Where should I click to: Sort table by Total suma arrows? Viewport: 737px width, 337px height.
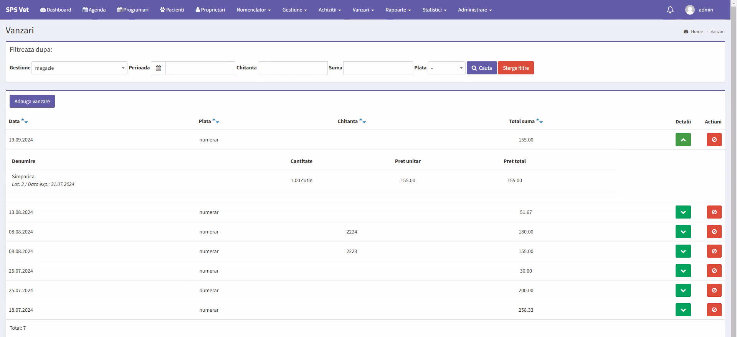click(539, 121)
